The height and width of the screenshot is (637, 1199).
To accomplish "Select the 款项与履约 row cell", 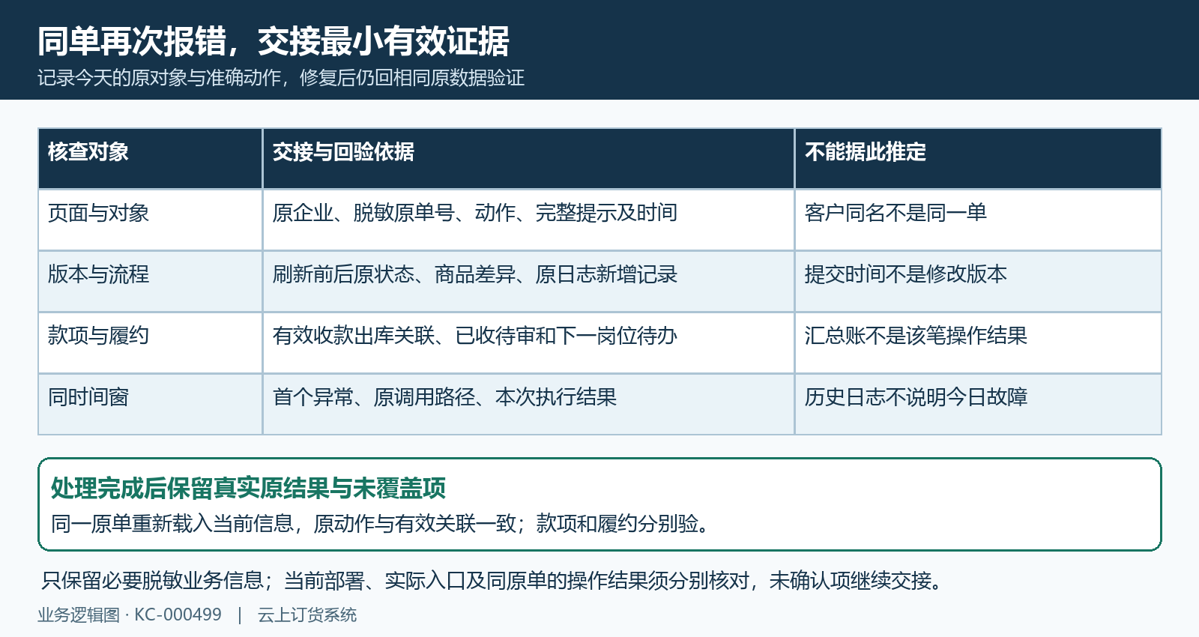I will coord(151,343).
